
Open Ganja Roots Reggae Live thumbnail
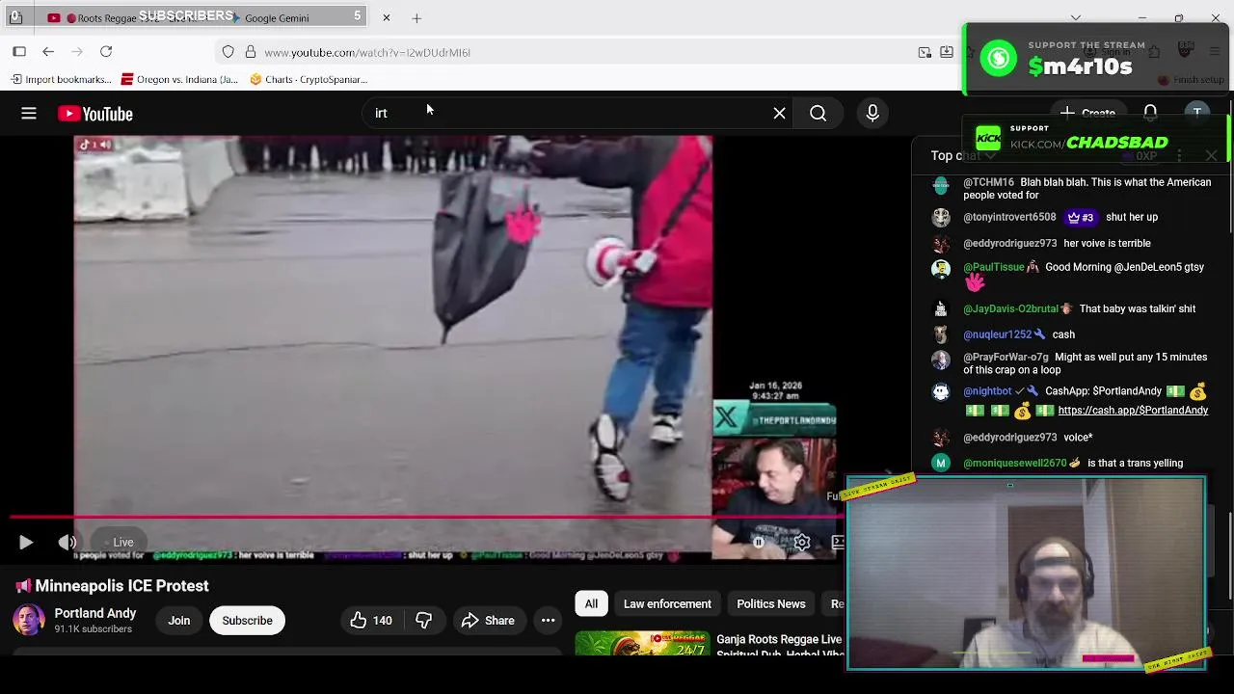(x=642, y=644)
